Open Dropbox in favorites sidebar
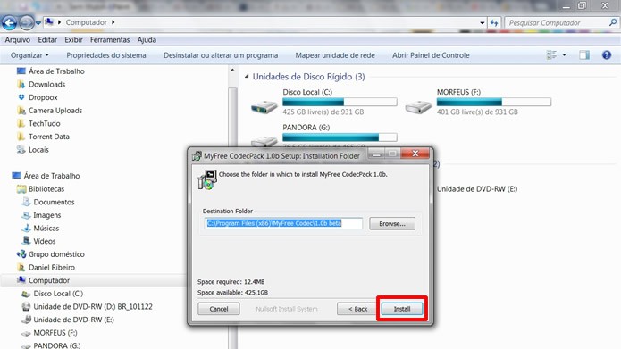The height and width of the screenshot is (349, 621). (x=43, y=97)
